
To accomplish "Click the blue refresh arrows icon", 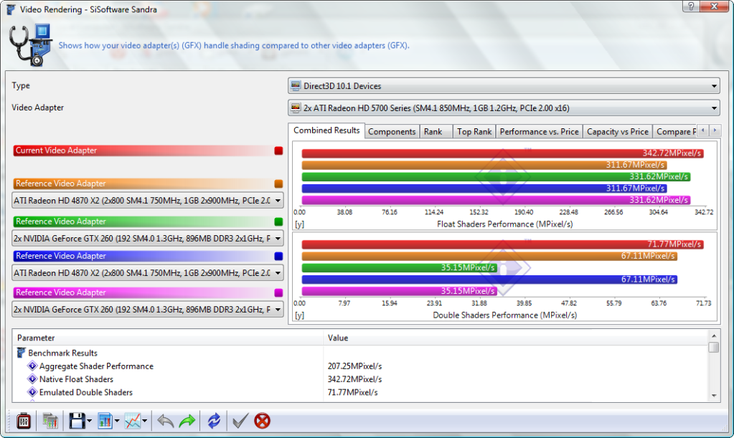I will [214, 421].
